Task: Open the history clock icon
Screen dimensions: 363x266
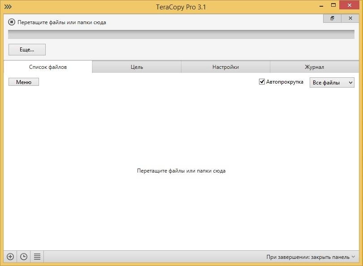Action: pyautogui.click(x=24, y=257)
